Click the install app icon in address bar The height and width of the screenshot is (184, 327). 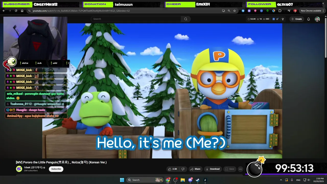[x=224, y=11]
